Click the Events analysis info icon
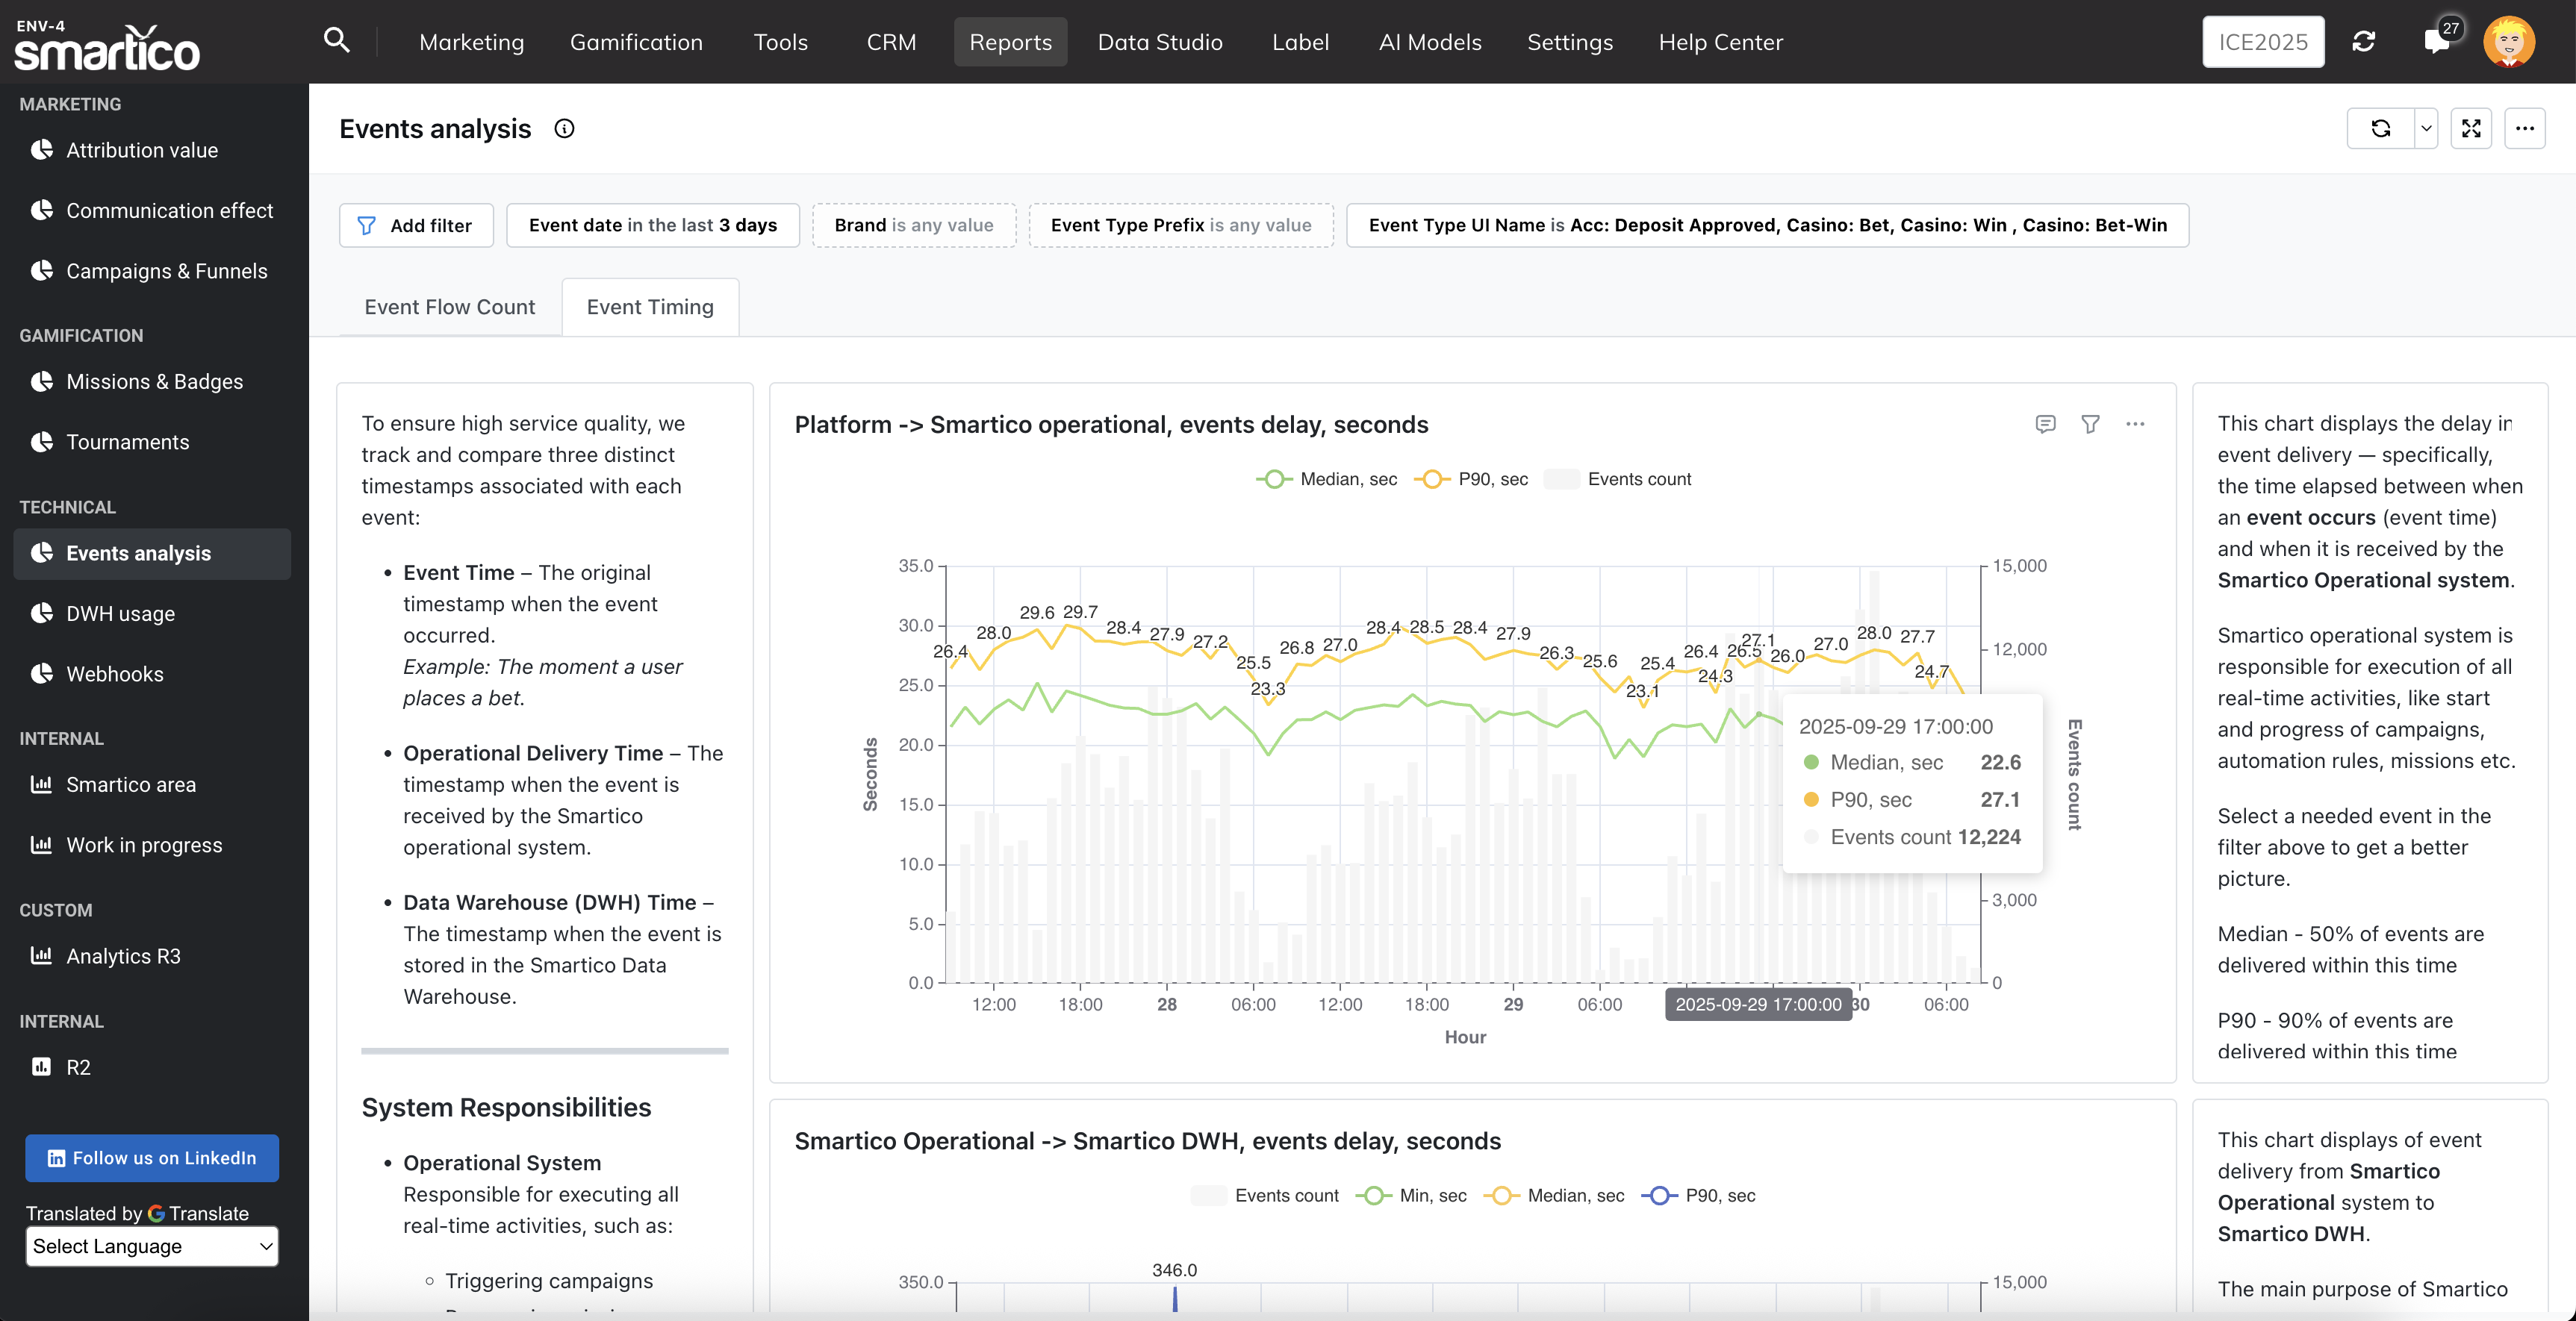The height and width of the screenshot is (1321, 2576). click(564, 129)
